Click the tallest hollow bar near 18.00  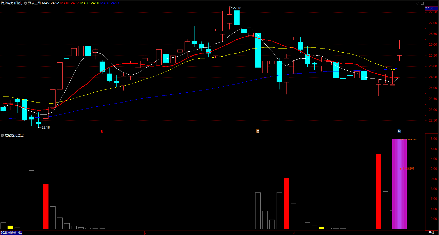[x=38, y=184]
